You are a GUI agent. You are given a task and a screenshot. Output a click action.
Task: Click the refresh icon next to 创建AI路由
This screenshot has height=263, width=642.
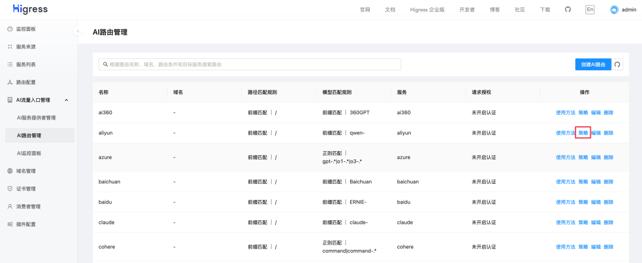point(617,64)
